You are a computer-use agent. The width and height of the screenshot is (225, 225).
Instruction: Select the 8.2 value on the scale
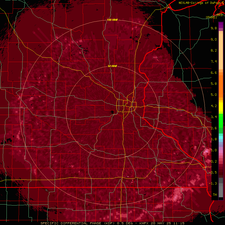click(x=214, y=50)
